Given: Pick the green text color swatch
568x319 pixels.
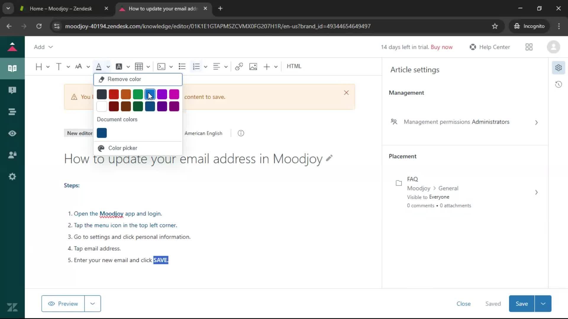Looking at the screenshot, I should pyautogui.click(x=138, y=94).
